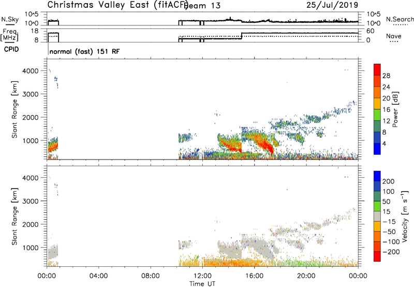This screenshot has height=287, width=414.
Task: Click the '28' power colorbar tick
Action: tap(386, 76)
